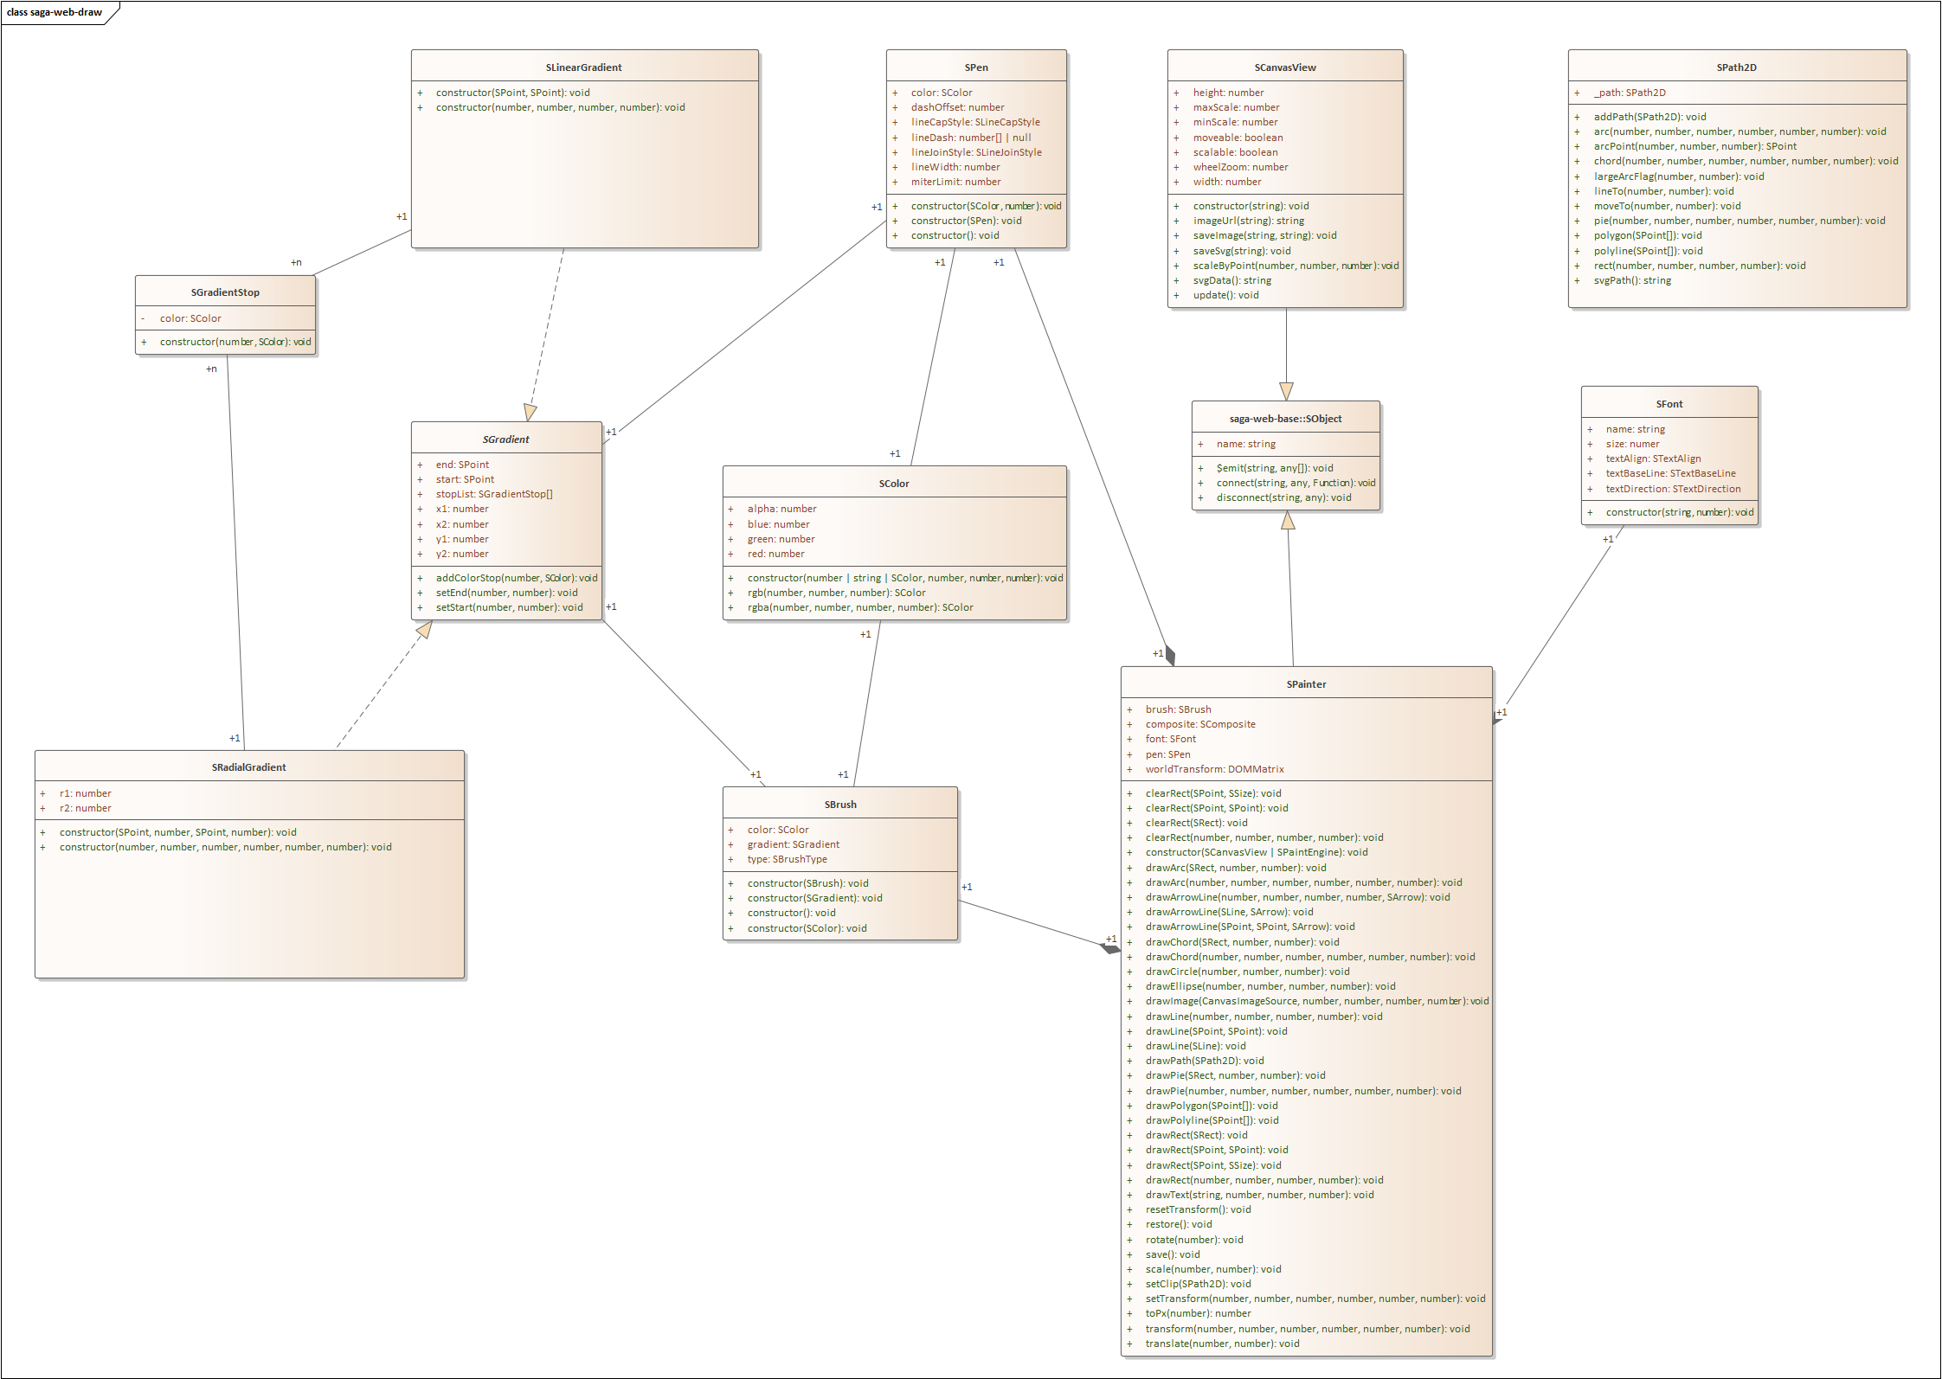Click the composition diamond at SPainter's left edge
Image resolution: width=1942 pixels, height=1379 pixels.
pyautogui.click(x=1109, y=949)
